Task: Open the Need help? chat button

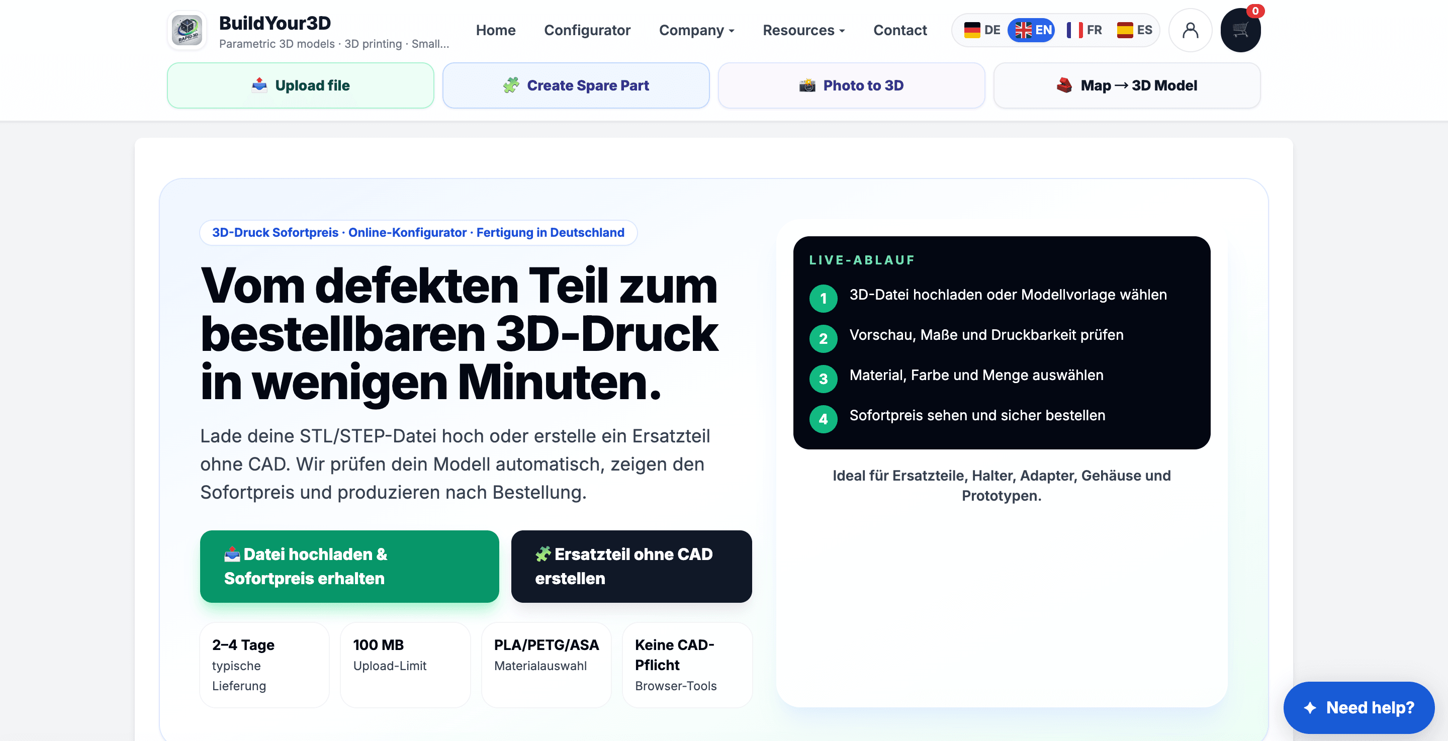Action: click(x=1358, y=707)
